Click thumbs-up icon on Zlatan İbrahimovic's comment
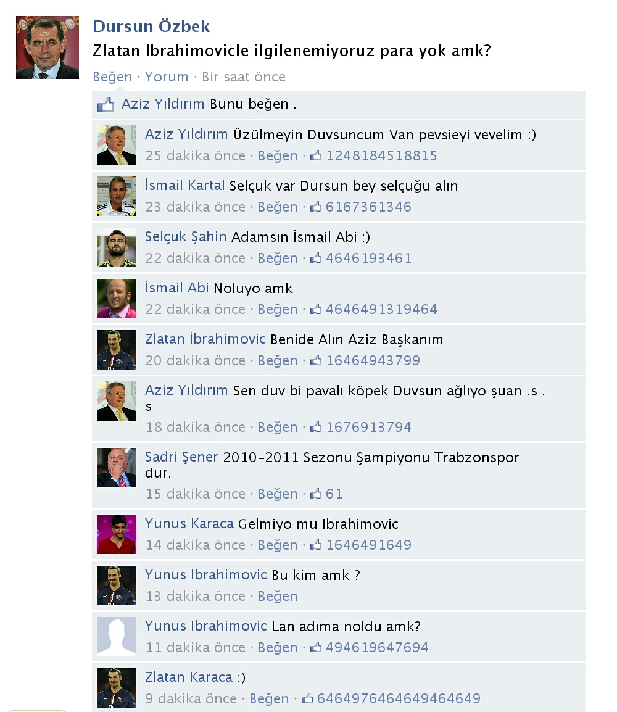The width and height of the screenshot is (617, 712). [x=316, y=361]
